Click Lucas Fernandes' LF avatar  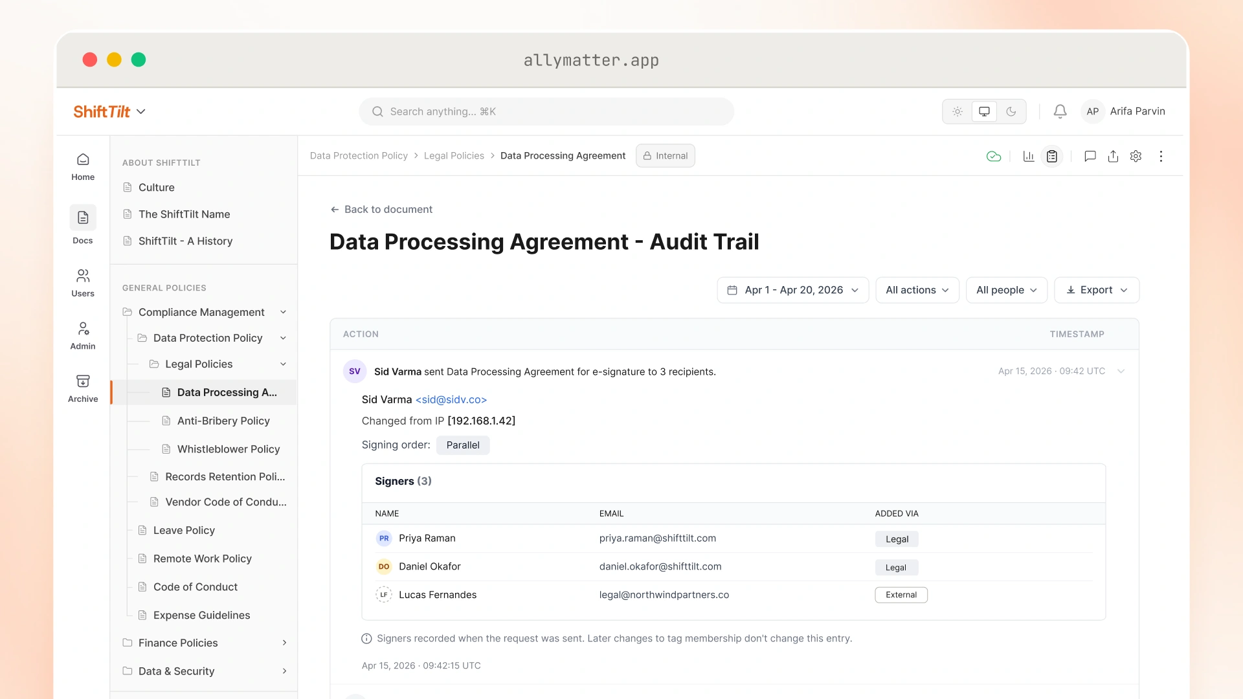(x=384, y=595)
